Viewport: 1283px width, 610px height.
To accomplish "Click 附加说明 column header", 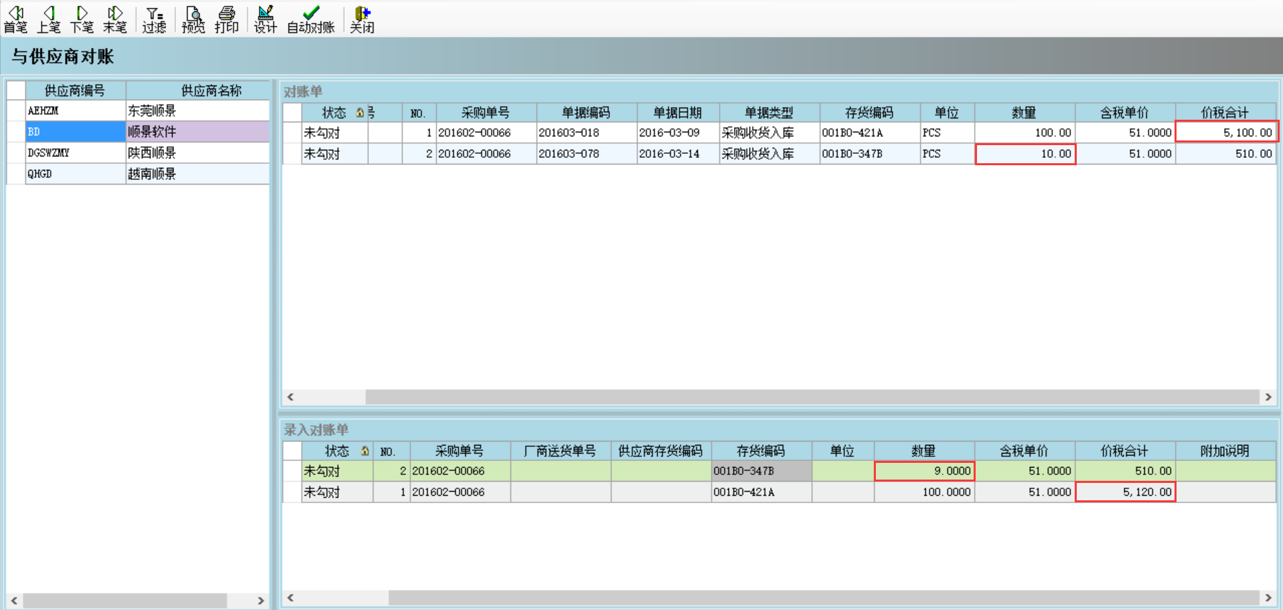I will pyautogui.click(x=1225, y=451).
